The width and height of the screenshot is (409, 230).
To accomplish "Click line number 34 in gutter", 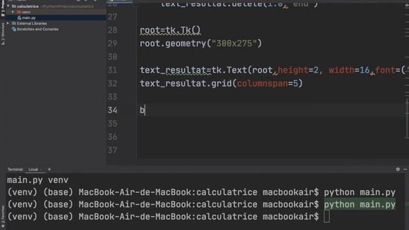I will 112,111.
